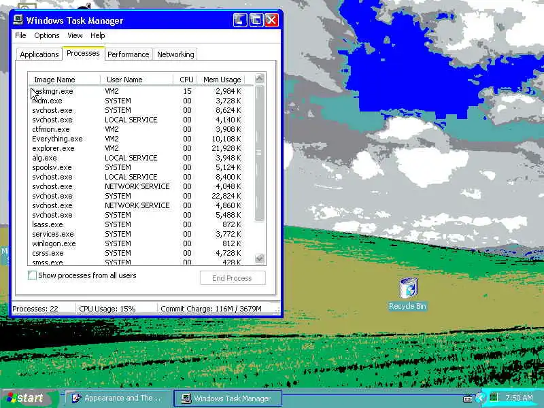Sort by the Mem Usage column header
This screenshot has width=544, height=408.
[221, 80]
